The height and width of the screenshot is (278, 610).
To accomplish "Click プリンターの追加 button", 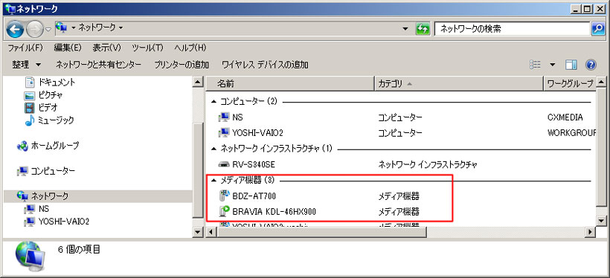I will click(x=182, y=65).
